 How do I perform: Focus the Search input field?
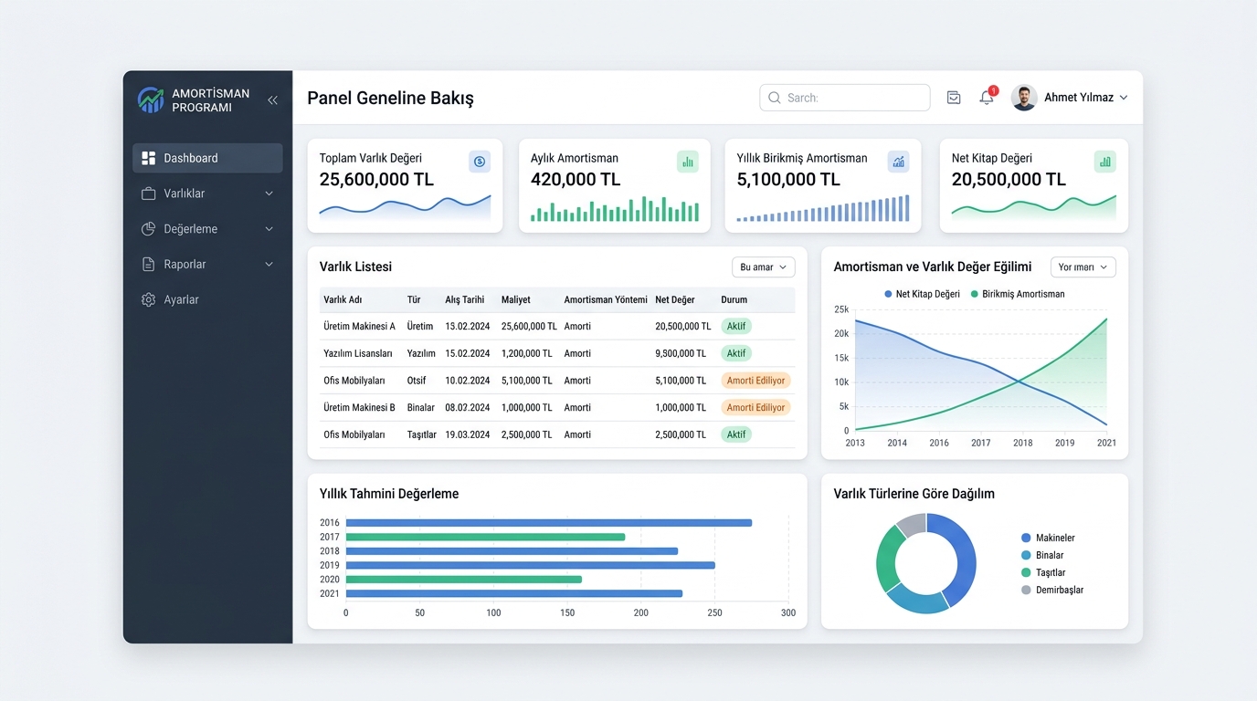coord(844,98)
